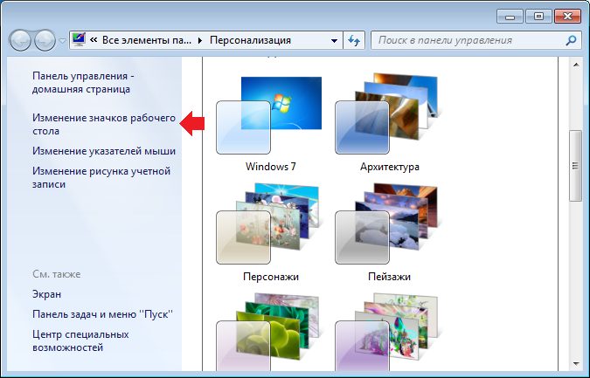Click the scrollbar up arrow
The image size is (590, 378).
coord(576,65)
